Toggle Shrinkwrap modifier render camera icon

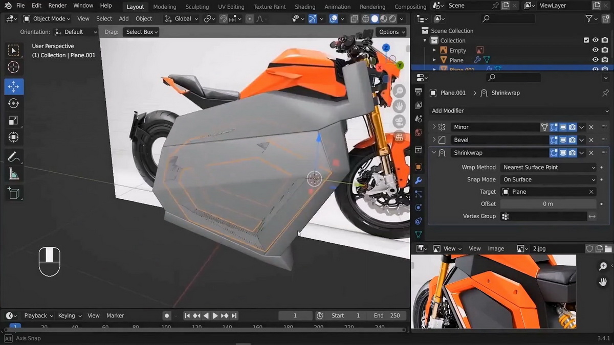pyautogui.click(x=573, y=152)
